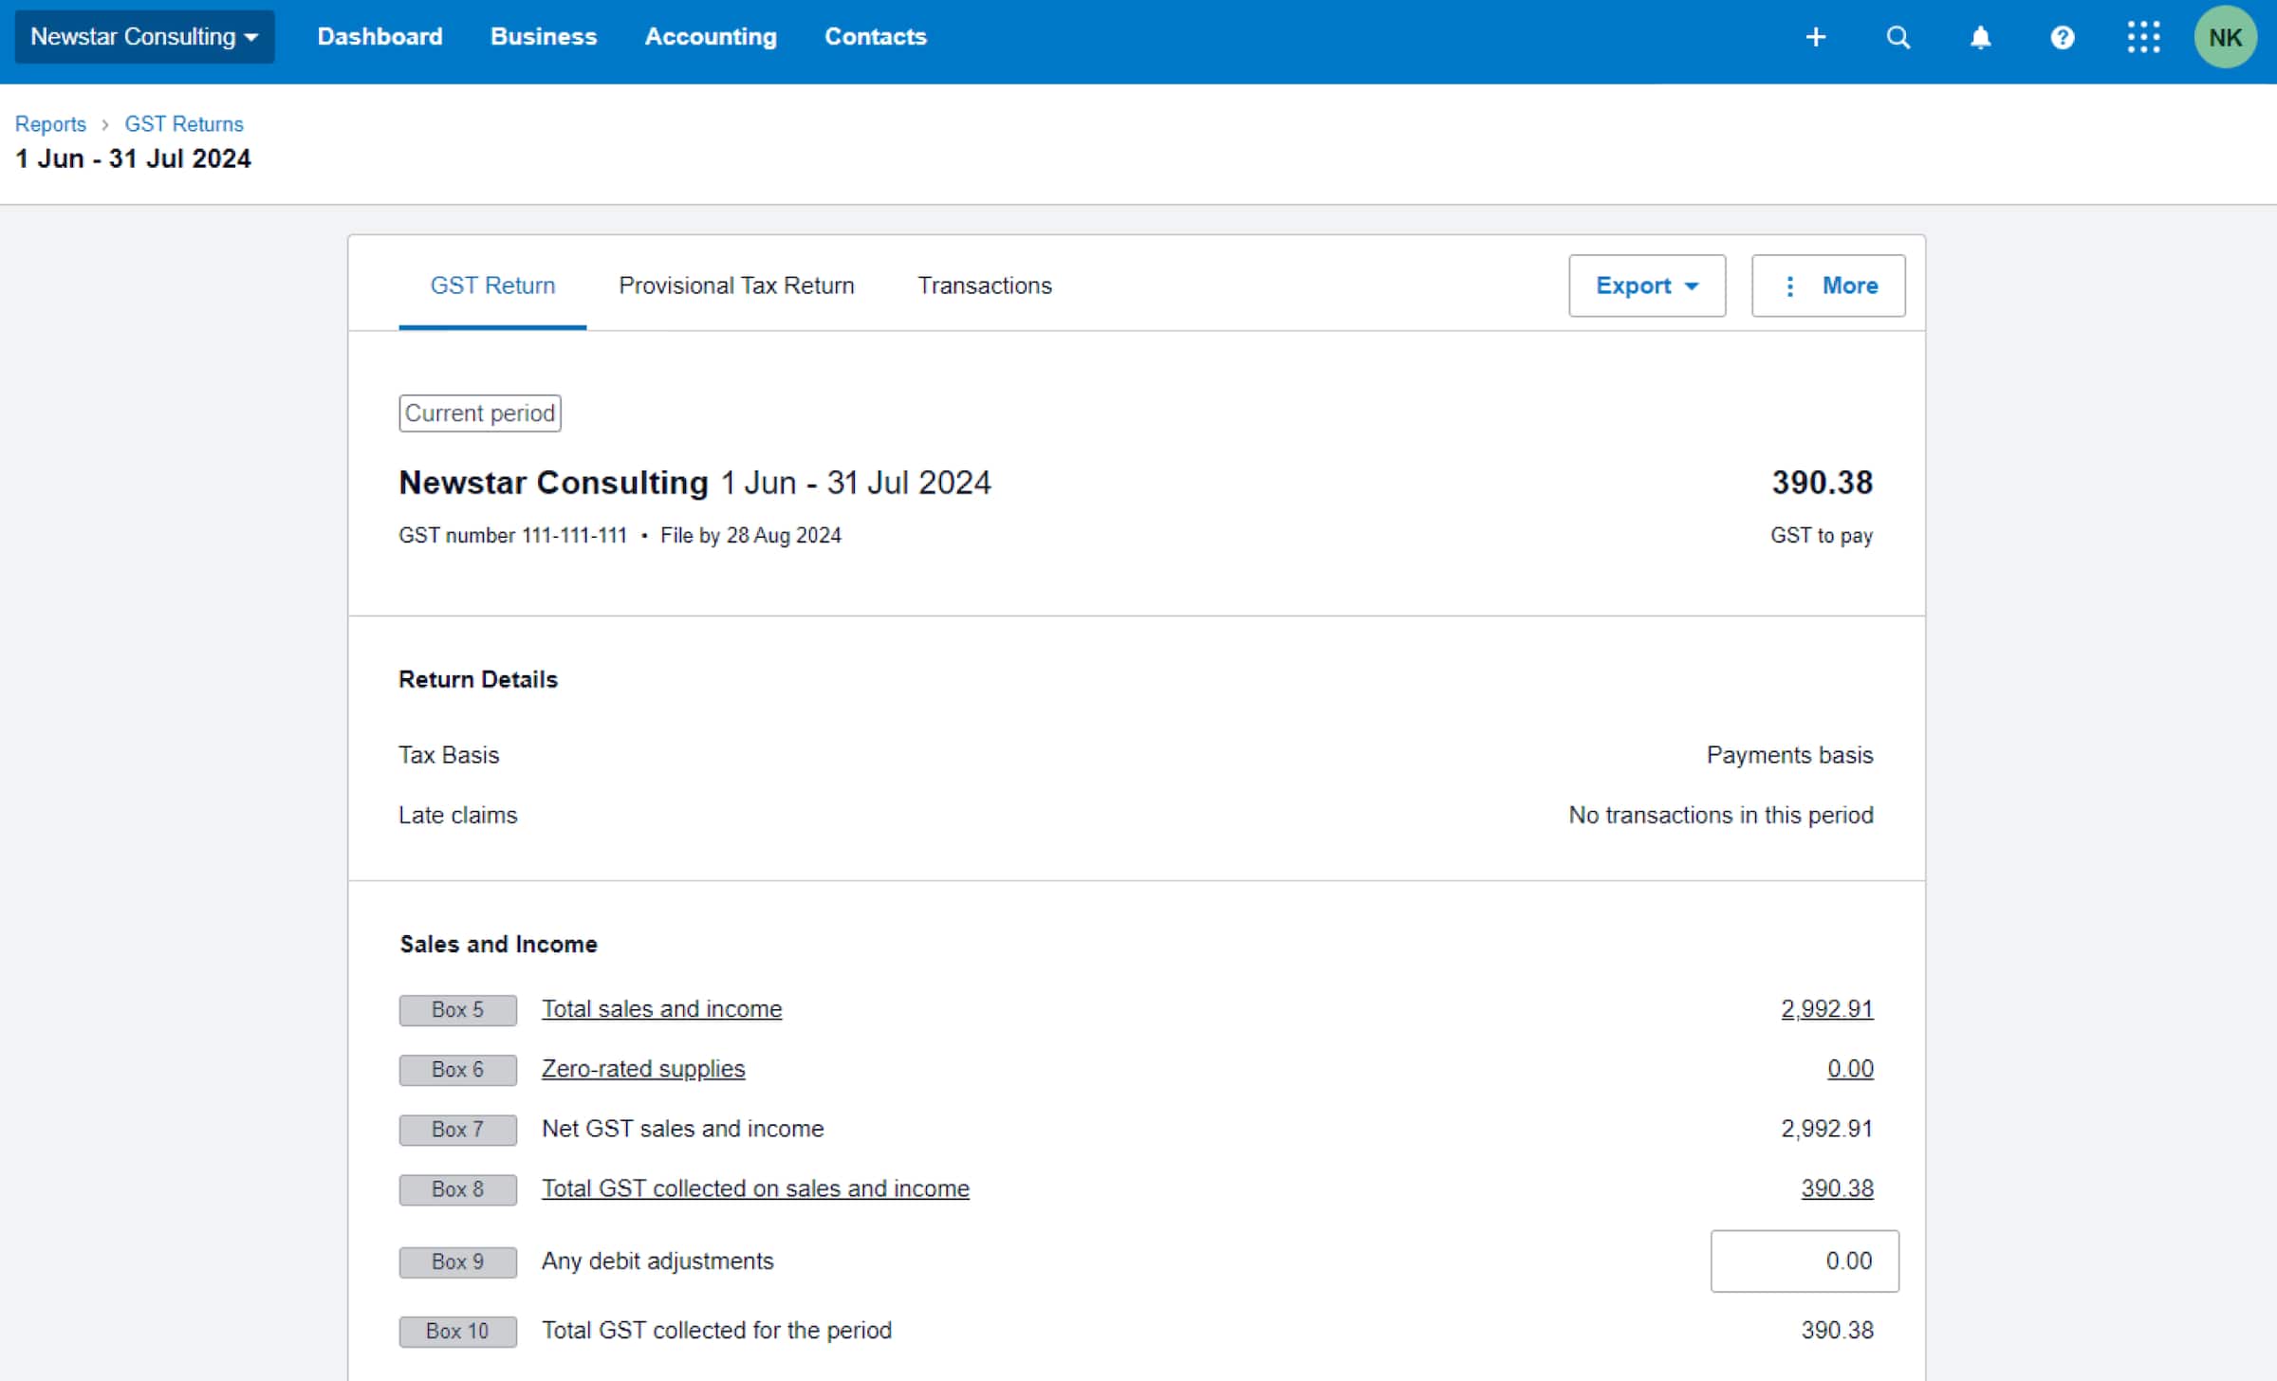The image size is (2277, 1381).
Task: Open the create new plus menu
Action: (x=1815, y=36)
